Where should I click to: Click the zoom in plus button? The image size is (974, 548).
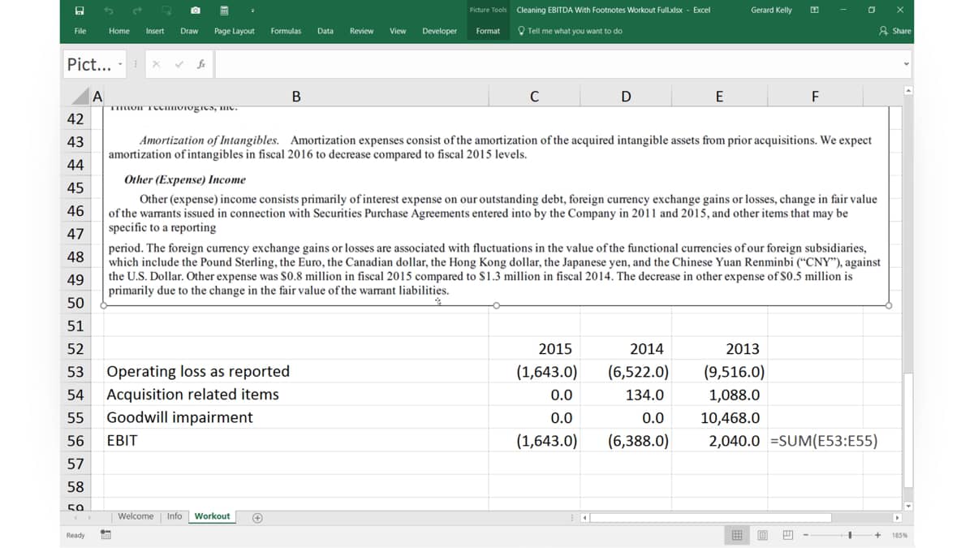coord(877,535)
